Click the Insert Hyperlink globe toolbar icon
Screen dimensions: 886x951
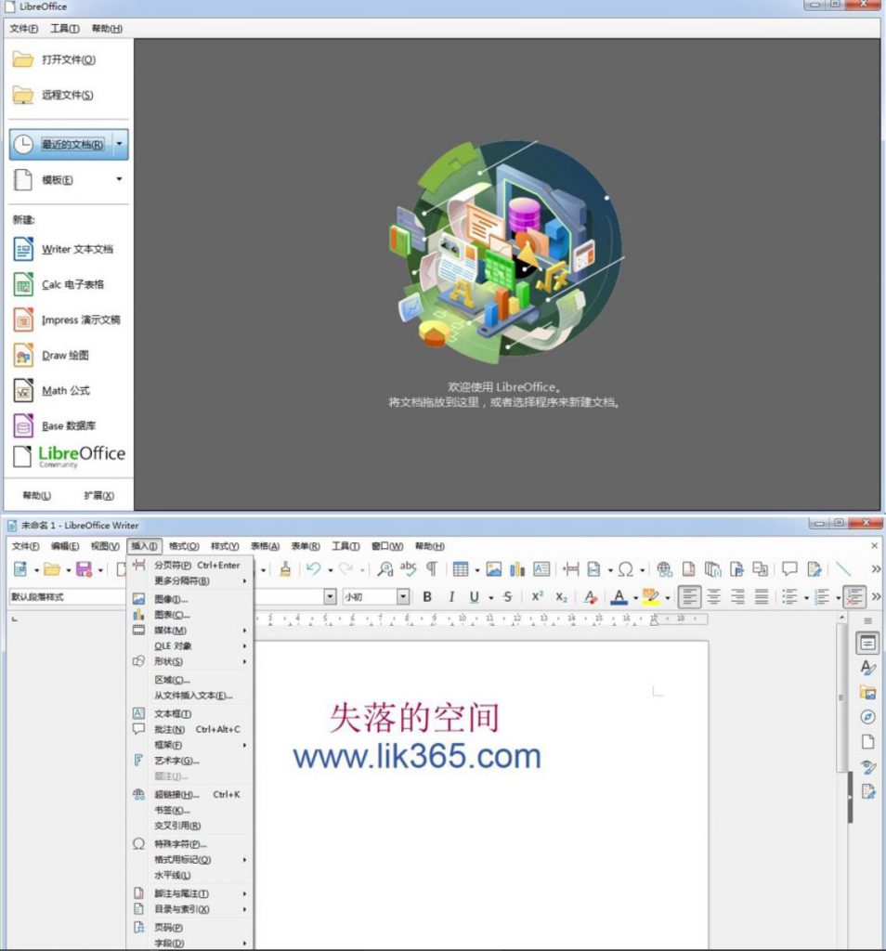click(x=665, y=569)
